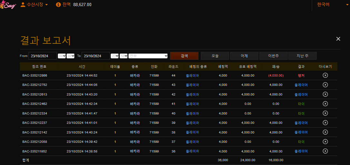Close the results report panel
The width and height of the screenshot is (350, 165).
(338, 39)
